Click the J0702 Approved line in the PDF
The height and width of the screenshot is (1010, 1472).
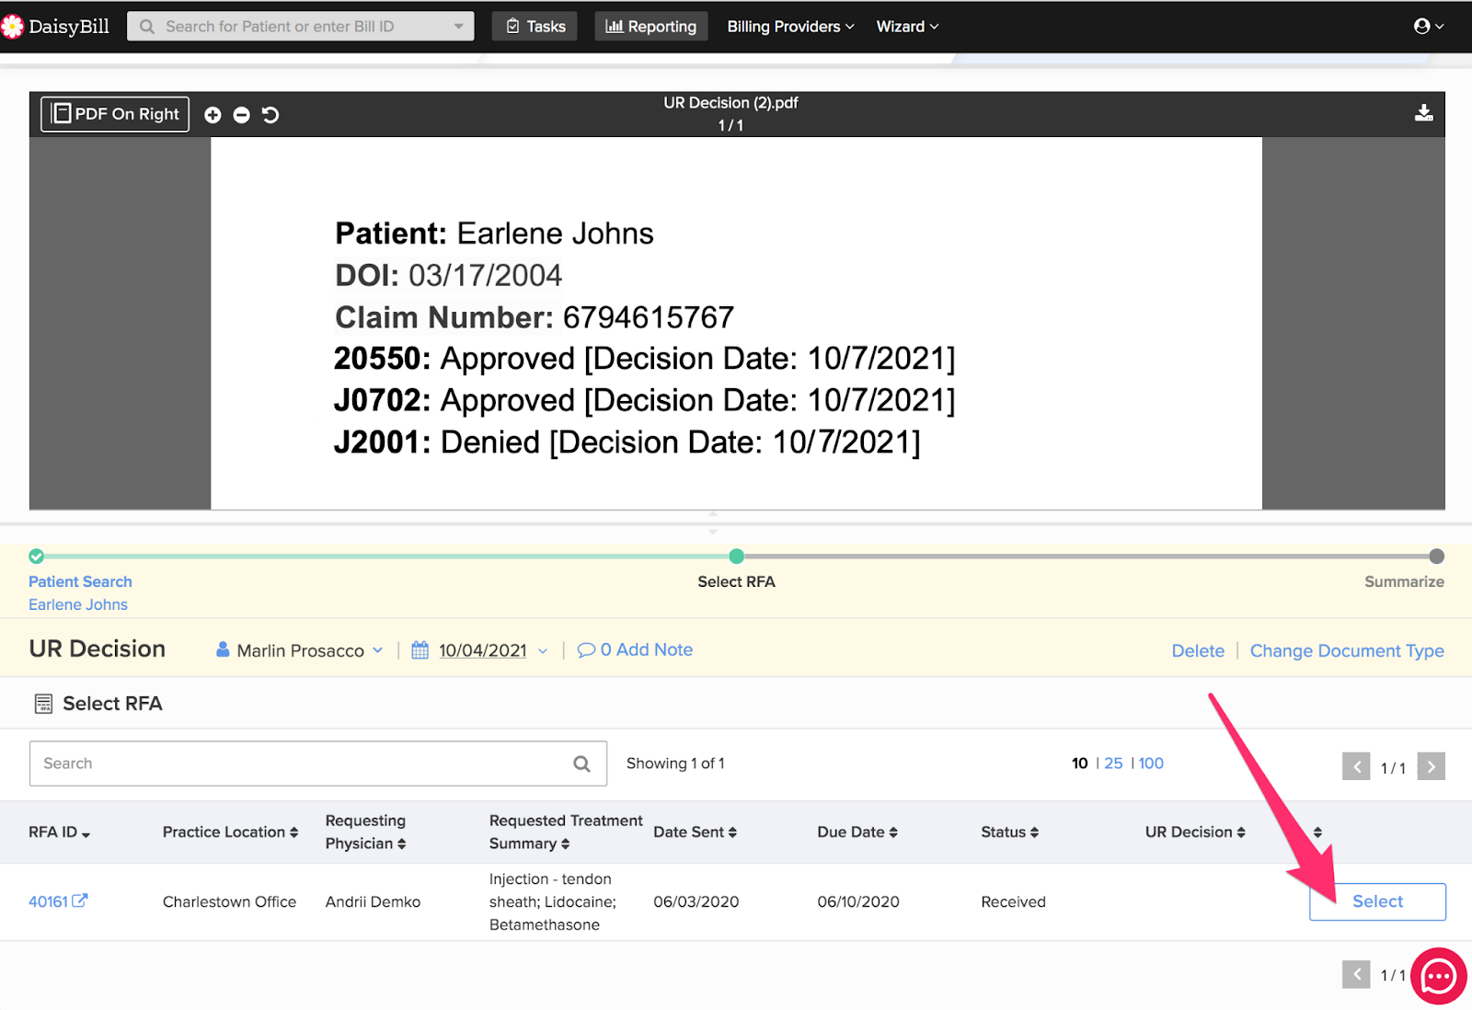point(644,401)
